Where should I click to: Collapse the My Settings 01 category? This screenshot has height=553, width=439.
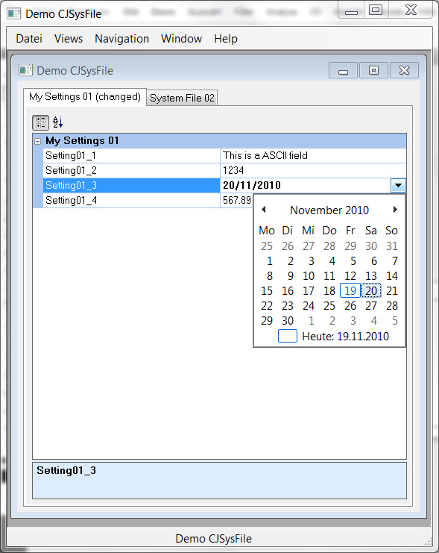[38, 141]
